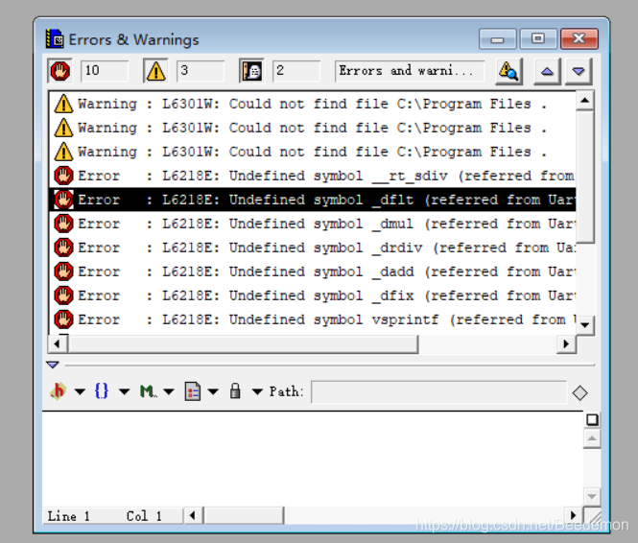This screenshot has width=638, height=543.
Task: Go to previous message with up arrow
Action: click(547, 72)
